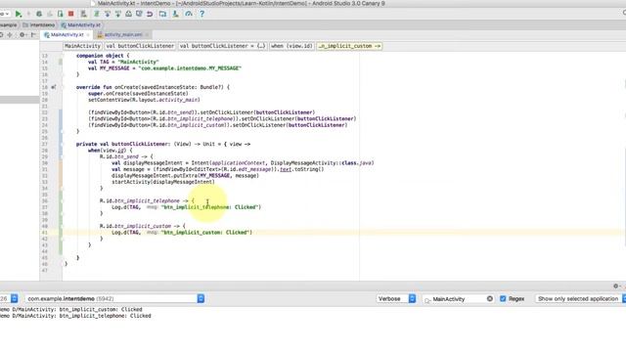This screenshot has width=626, height=352.
Task: Click gutter line number 41
Action: pos(44,233)
